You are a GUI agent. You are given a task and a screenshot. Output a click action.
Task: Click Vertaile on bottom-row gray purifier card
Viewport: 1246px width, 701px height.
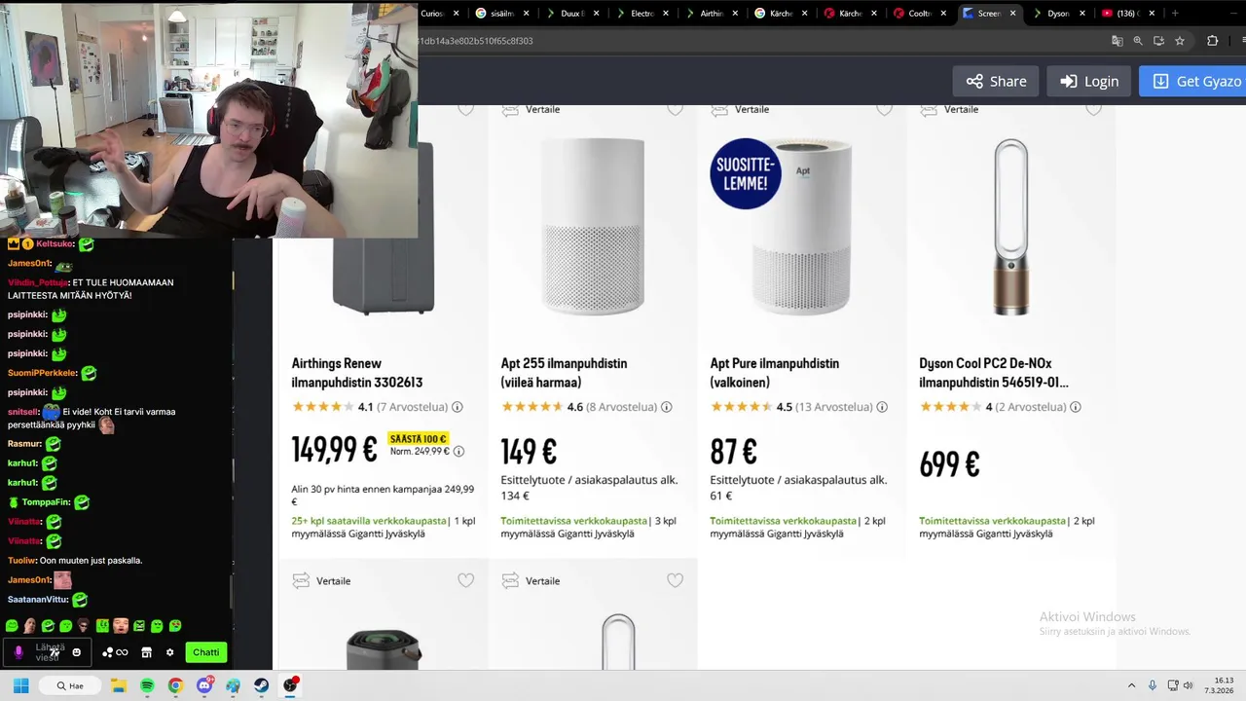[x=321, y=580]
